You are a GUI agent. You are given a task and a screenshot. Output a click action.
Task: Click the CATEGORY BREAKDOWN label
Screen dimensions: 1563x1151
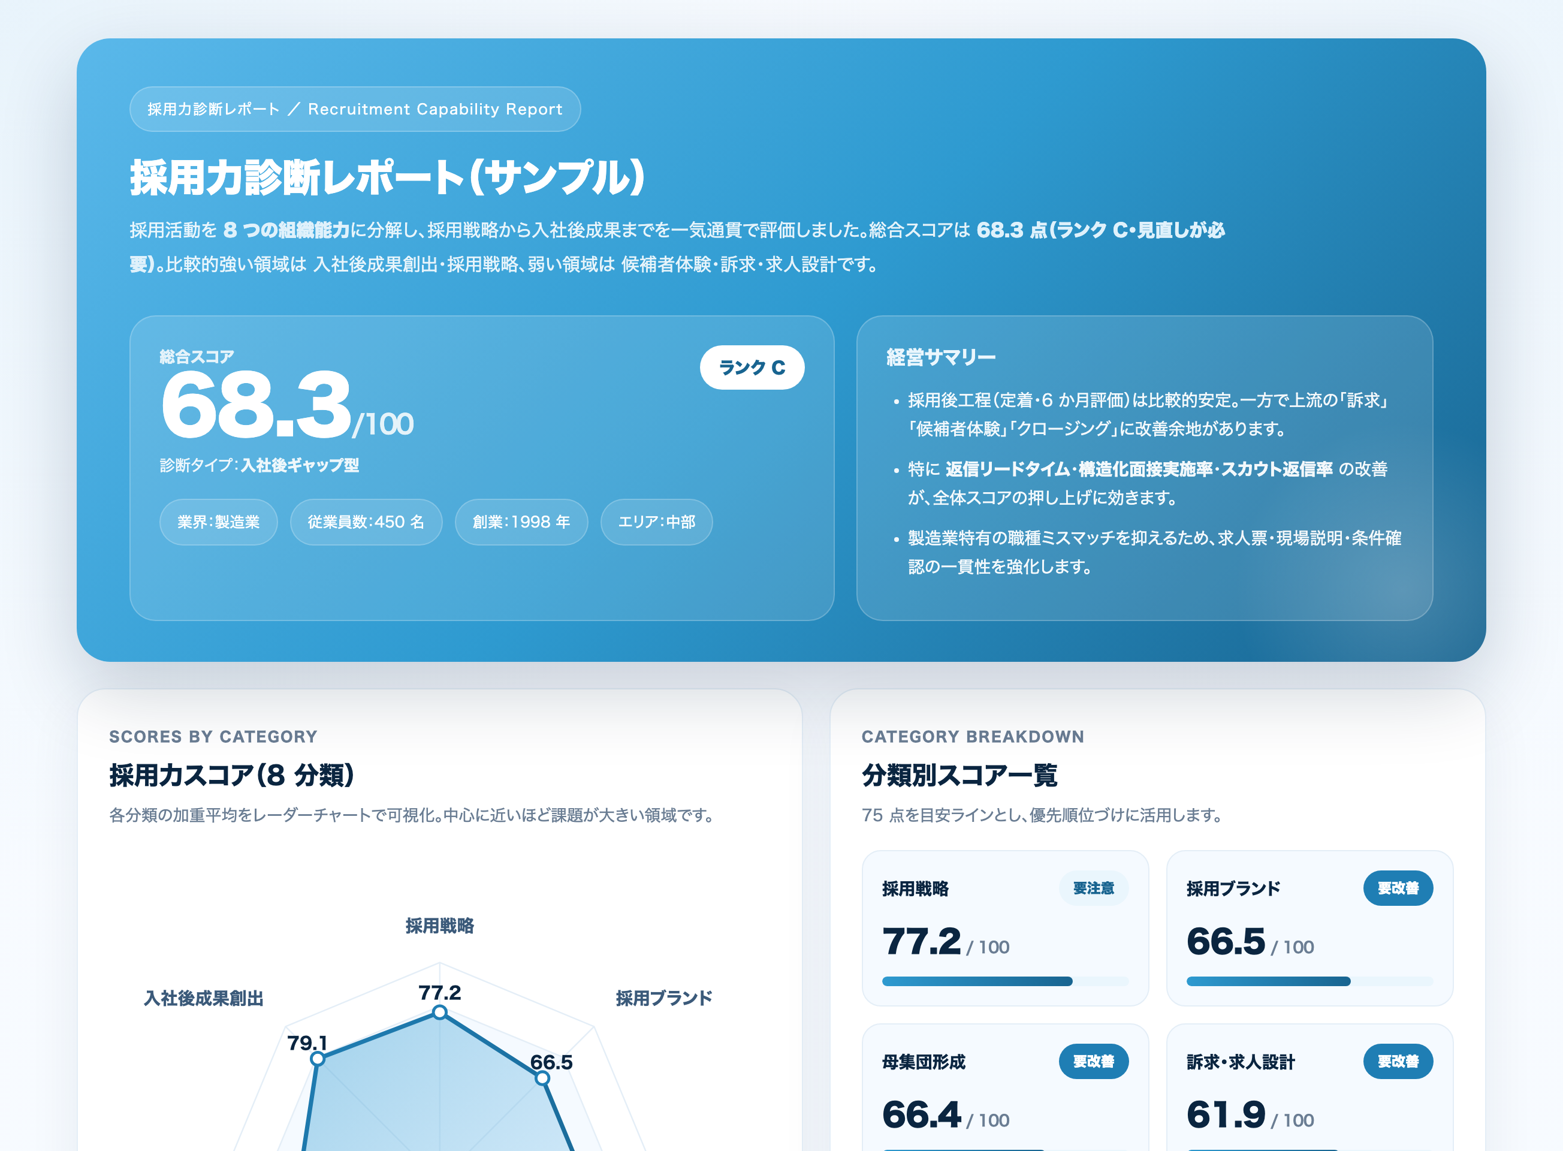coord(972,736)
